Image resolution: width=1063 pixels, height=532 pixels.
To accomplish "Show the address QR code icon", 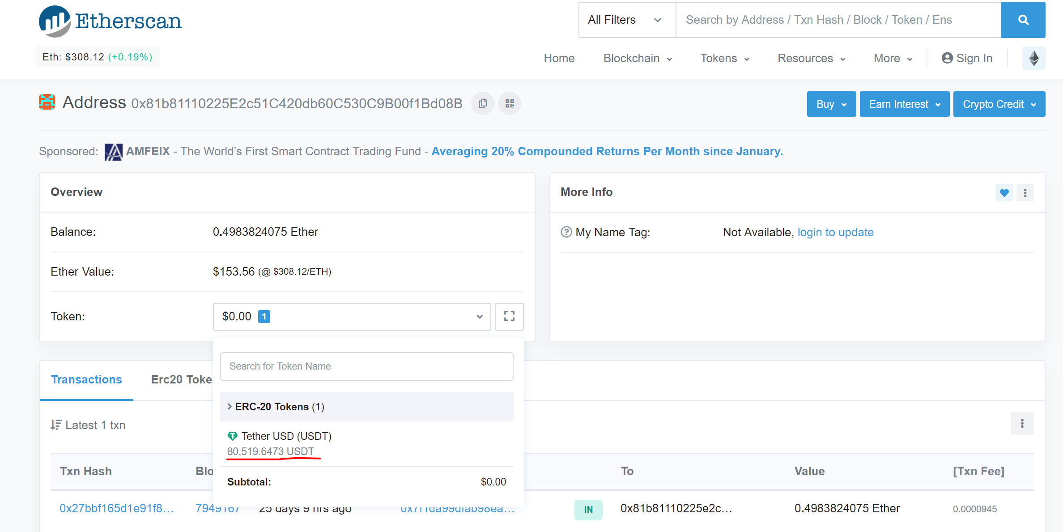I will coord(510,103).
